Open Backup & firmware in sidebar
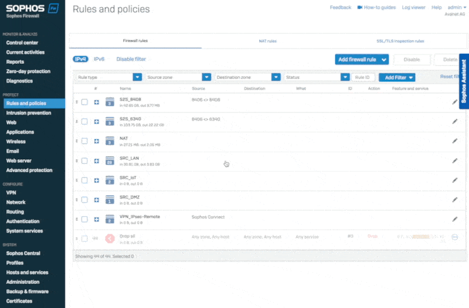This screenshot has width=469, height=308. pos(27,292)
